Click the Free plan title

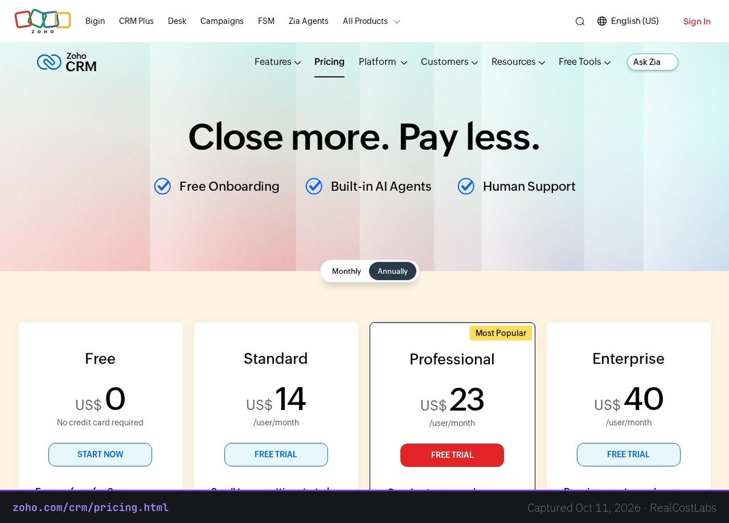(100, 359)
